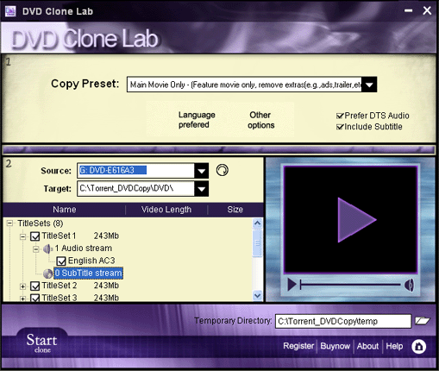Click small play button under preview

292,285
